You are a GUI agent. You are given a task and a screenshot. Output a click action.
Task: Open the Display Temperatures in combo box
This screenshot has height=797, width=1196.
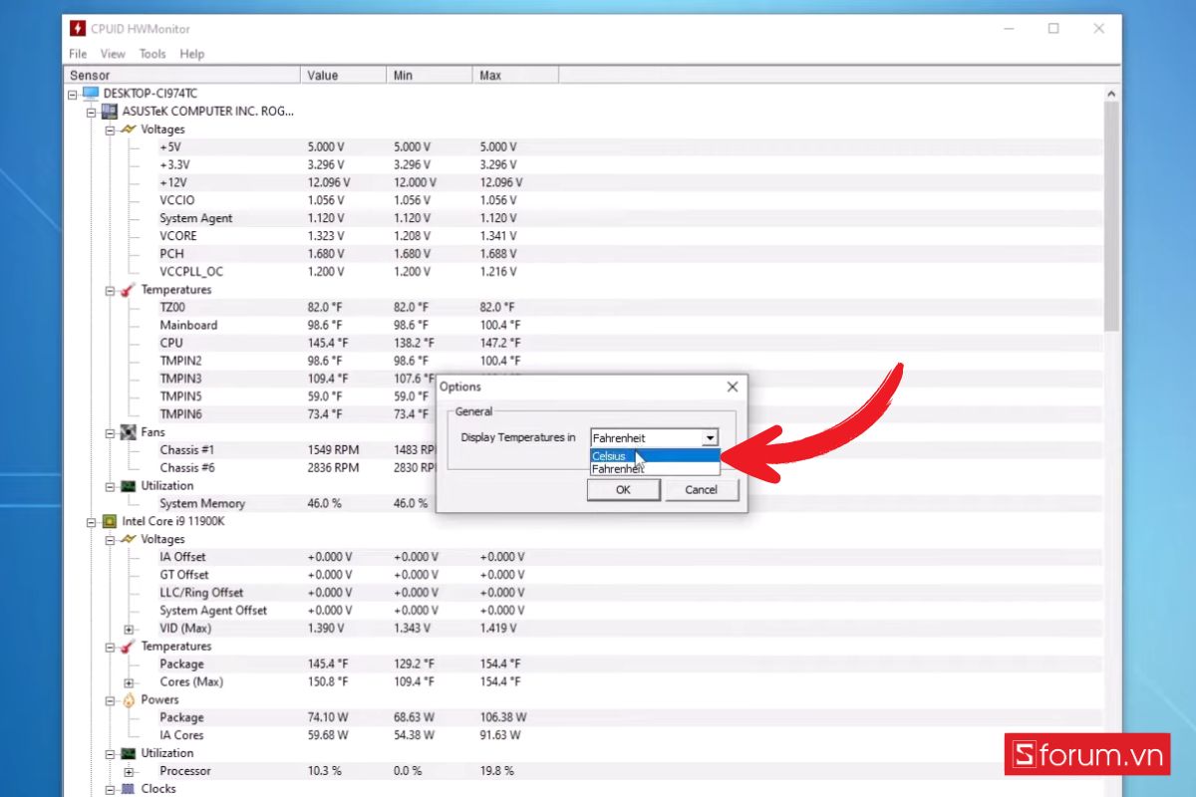(654, 437)
